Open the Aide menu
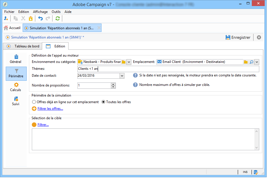Image resolution: width=269 pixels, height=181 pixels. pos(68,12)
